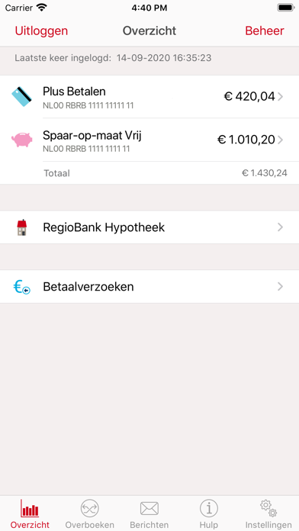Switch to the Berichten tab label
The image size is (299, 531).
[149, 525]
